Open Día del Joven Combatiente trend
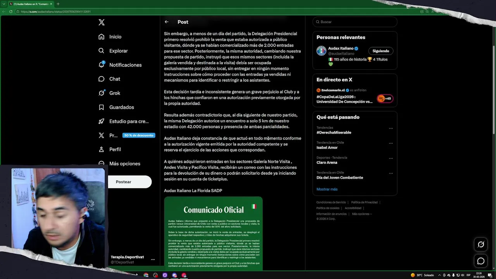496x279 pixels. pyautogui.click(x=340, y=177)
